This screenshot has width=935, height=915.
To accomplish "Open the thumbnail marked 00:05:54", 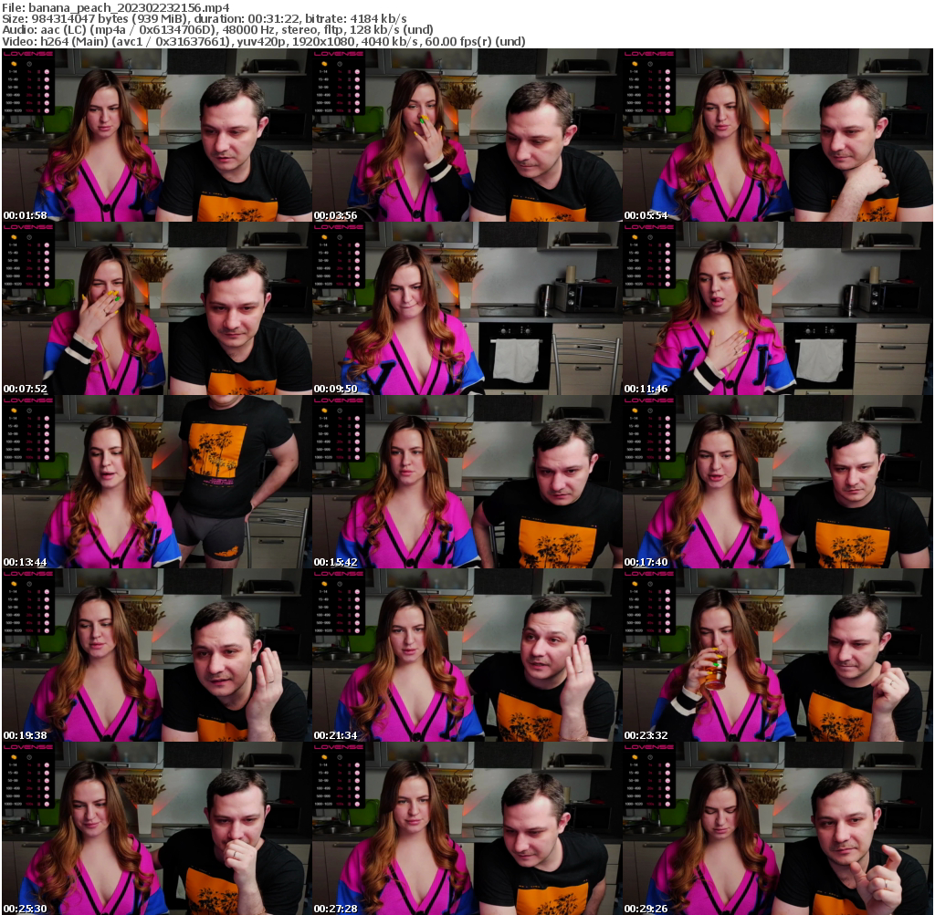I will click(x=777, y=135).
